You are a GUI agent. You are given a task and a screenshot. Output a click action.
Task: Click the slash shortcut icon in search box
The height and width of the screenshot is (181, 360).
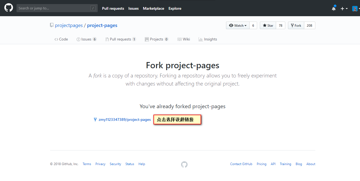(x=93, y=8)
